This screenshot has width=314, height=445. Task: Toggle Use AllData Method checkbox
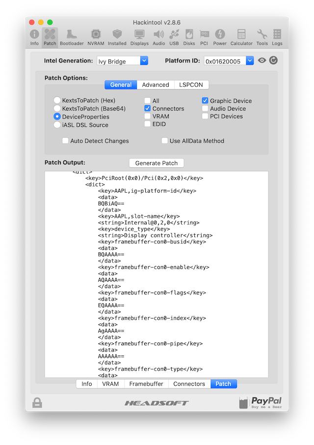[x=164, y=141]
